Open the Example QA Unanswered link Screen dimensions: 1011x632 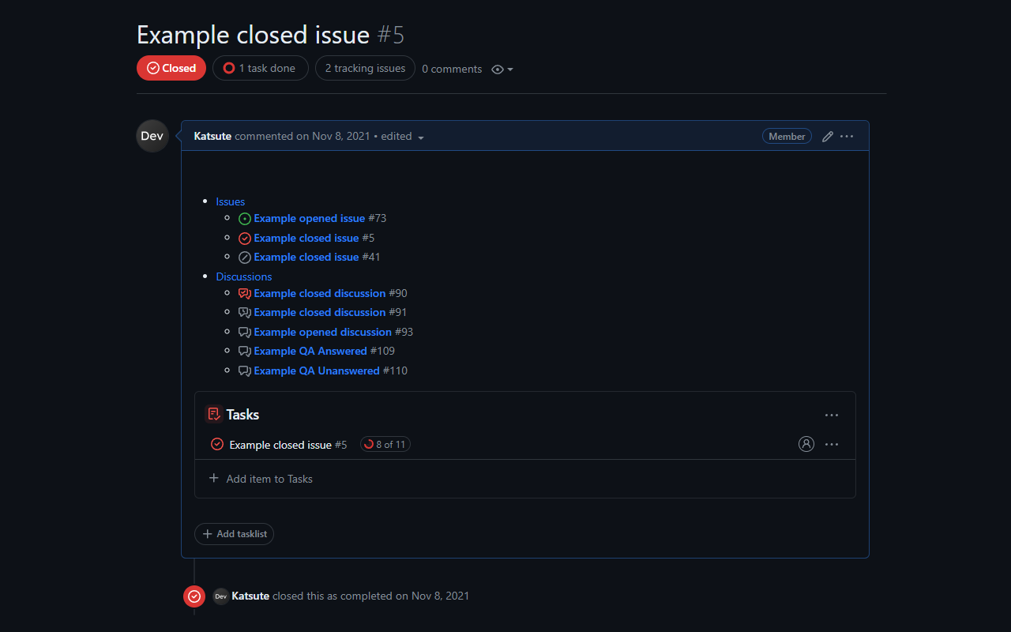[x=316, y=371]
